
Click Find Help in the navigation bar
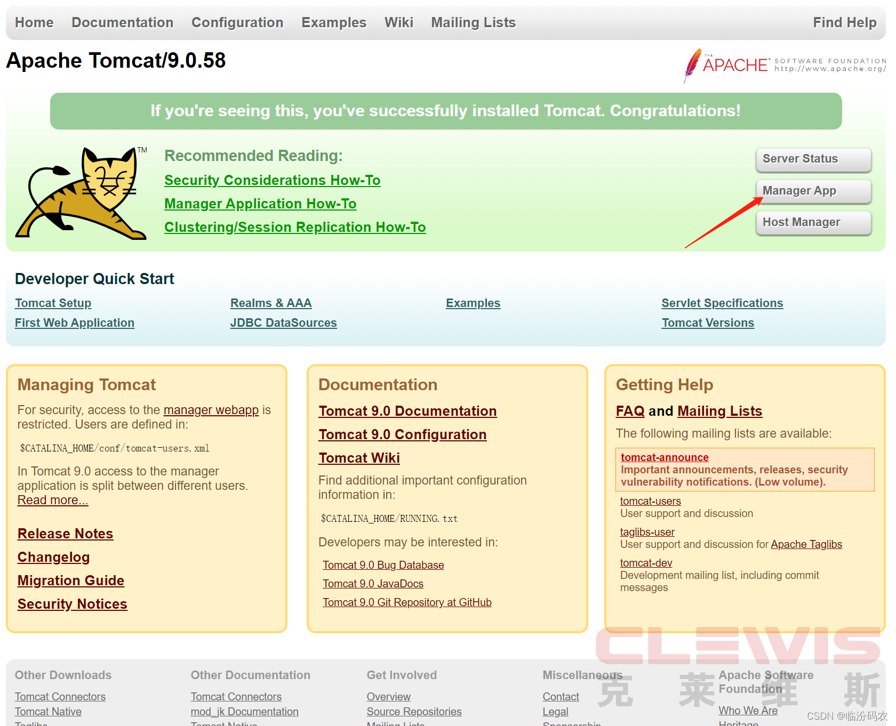coord(845,22)
